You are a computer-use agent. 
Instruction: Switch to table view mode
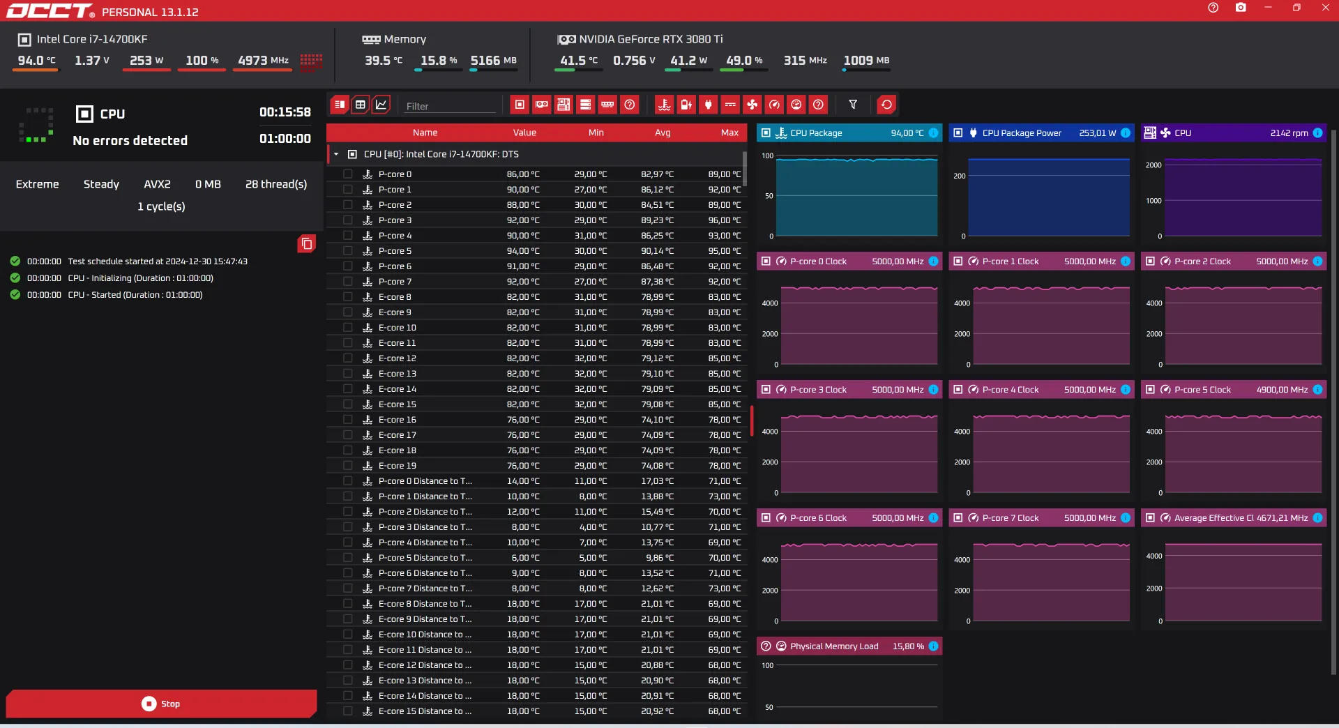tap(360, 105)
